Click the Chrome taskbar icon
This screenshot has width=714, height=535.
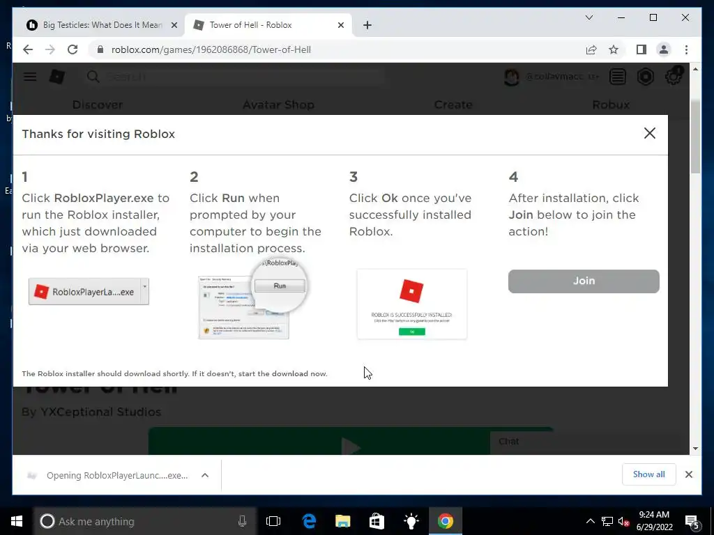446,521
